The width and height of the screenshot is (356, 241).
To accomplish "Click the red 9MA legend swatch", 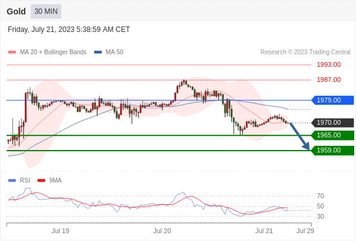I will (x=41, y=181).
